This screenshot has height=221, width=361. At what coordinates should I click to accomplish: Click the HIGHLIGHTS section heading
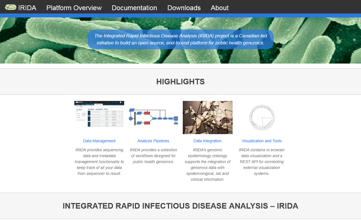180,82
